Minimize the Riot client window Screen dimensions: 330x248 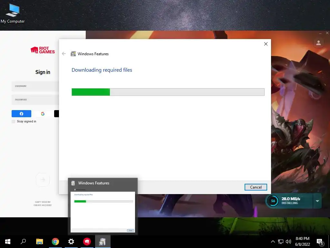320,33
